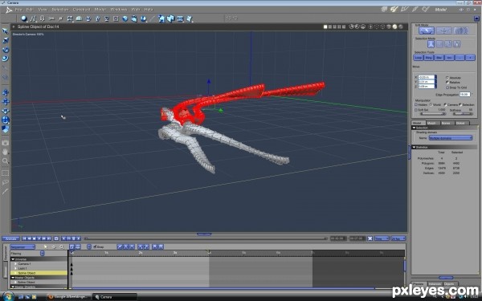This screenshot has width=482, height=301.
Task: Open the Selection menu
Action: click(x=60, y=10)
